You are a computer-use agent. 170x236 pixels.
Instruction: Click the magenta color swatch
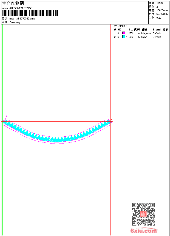click(124, 33)
